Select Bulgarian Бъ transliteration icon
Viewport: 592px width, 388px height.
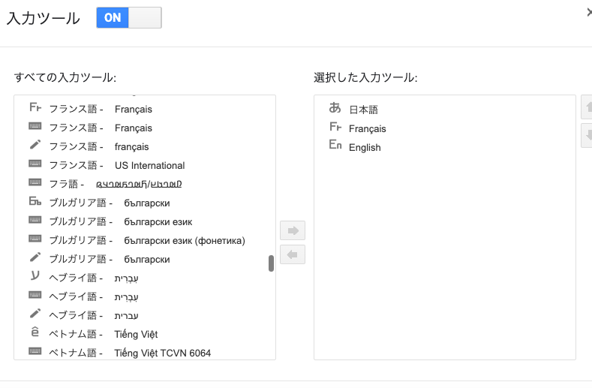coord(35,201)
